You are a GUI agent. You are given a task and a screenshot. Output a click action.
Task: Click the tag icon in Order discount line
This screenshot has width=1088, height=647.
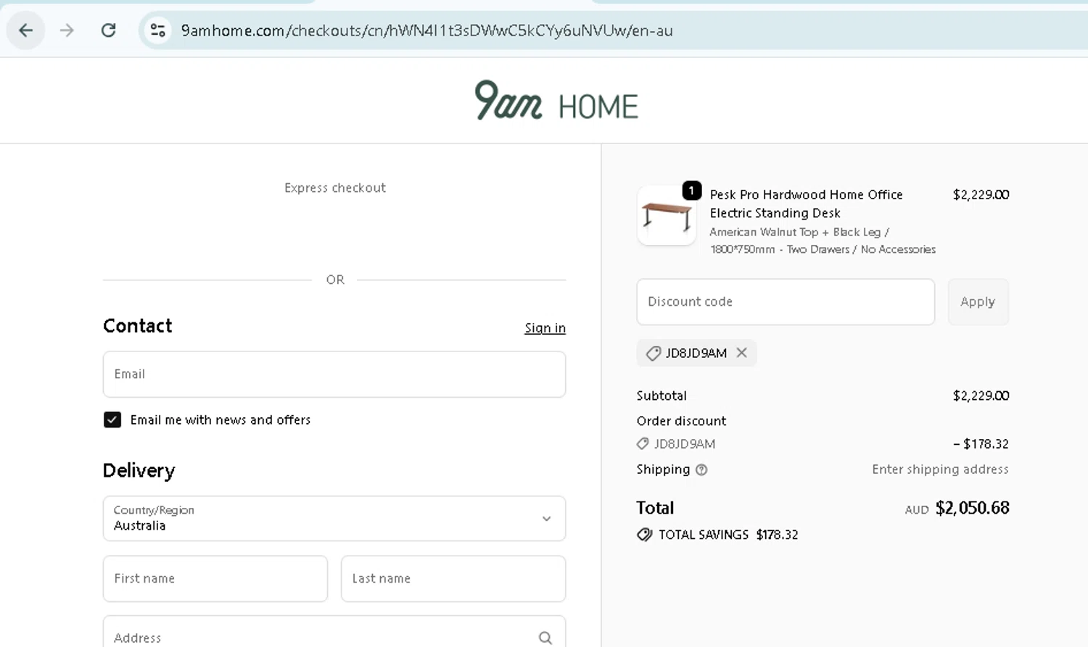643,444
